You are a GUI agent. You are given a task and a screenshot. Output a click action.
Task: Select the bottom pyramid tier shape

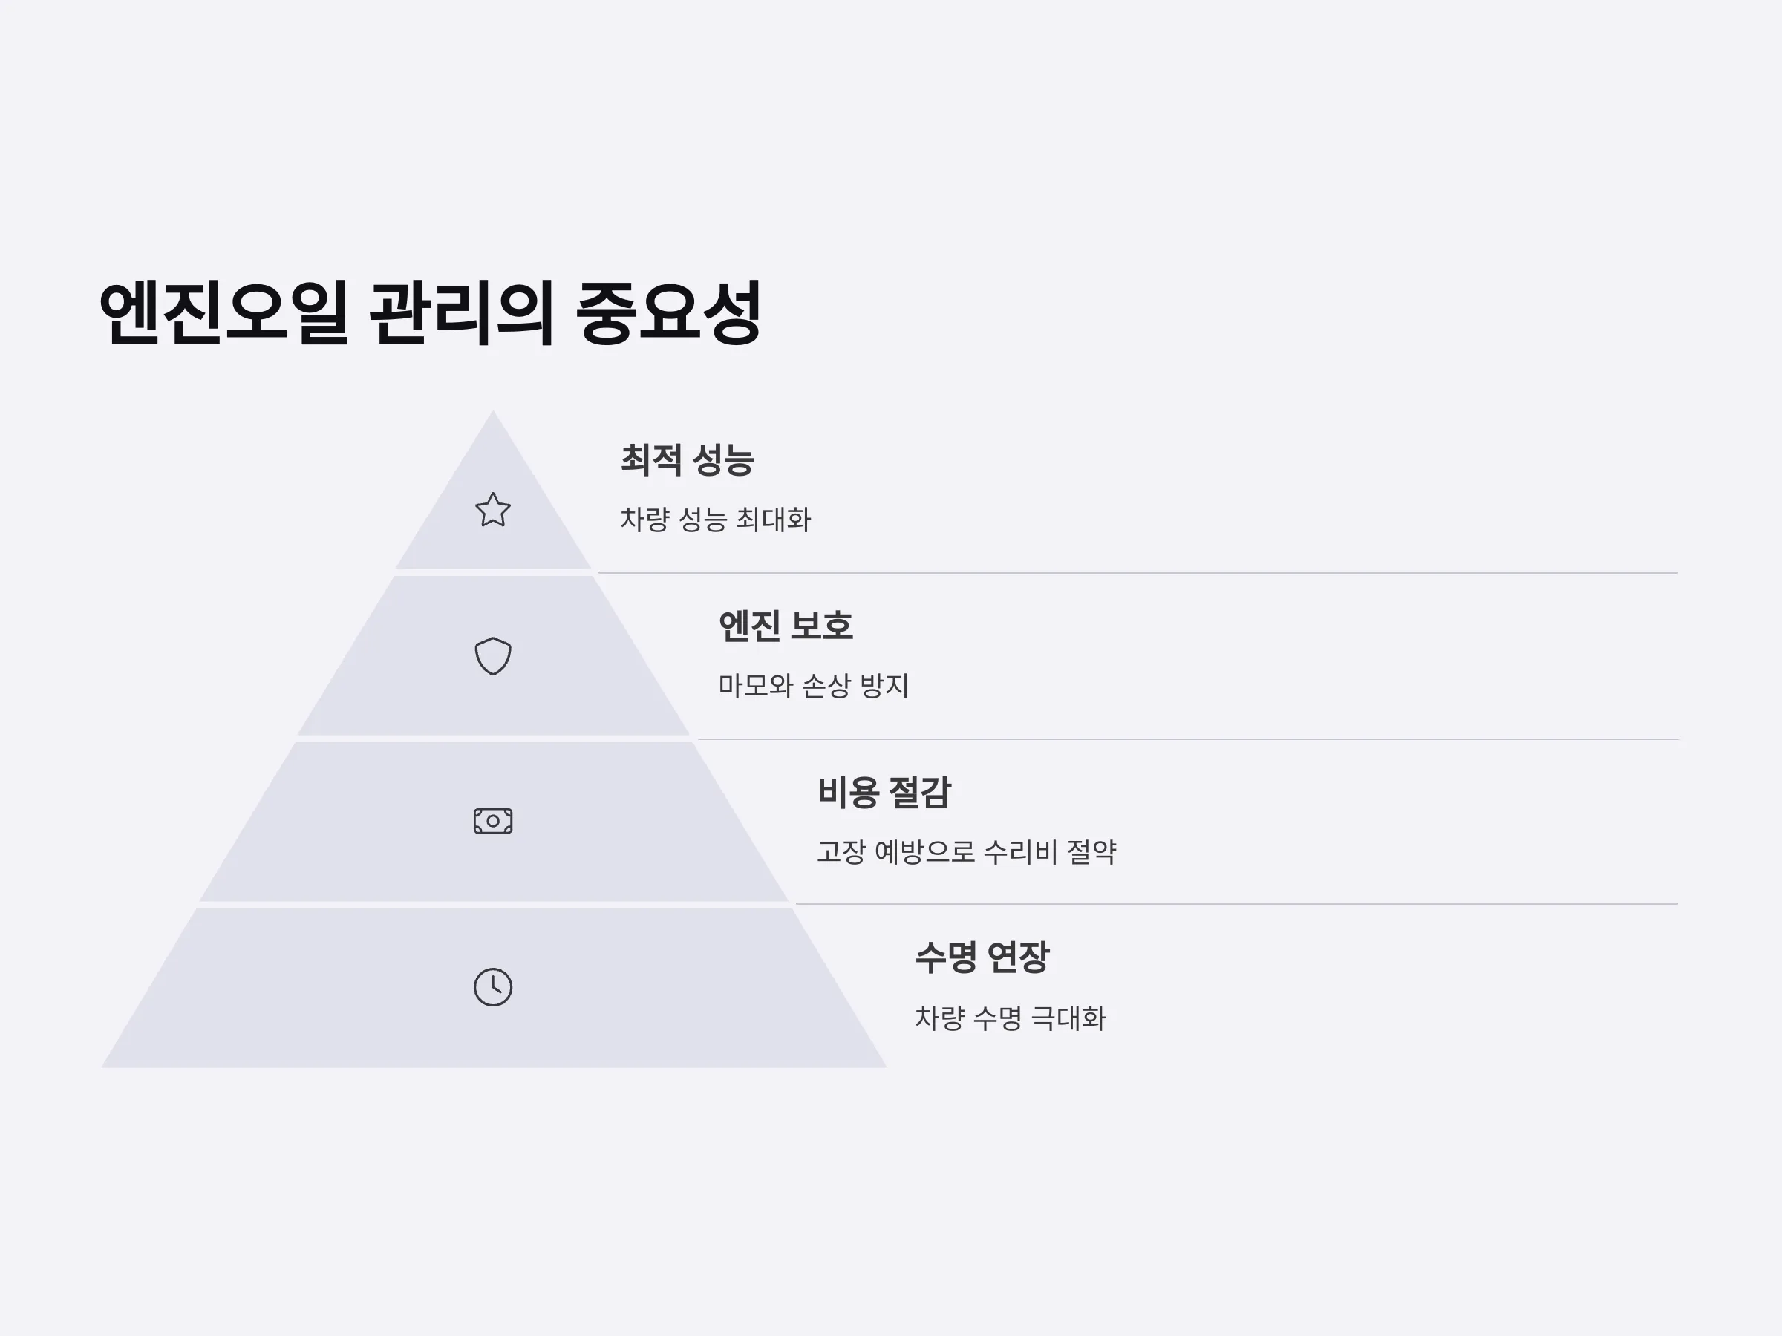click(493, 988)
